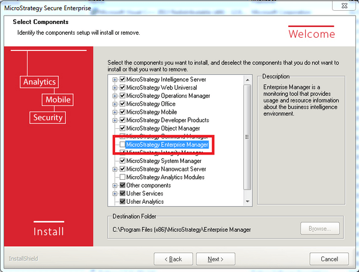Uncheck MicroStrategy Developer Products checkbox

click(122, 120)
